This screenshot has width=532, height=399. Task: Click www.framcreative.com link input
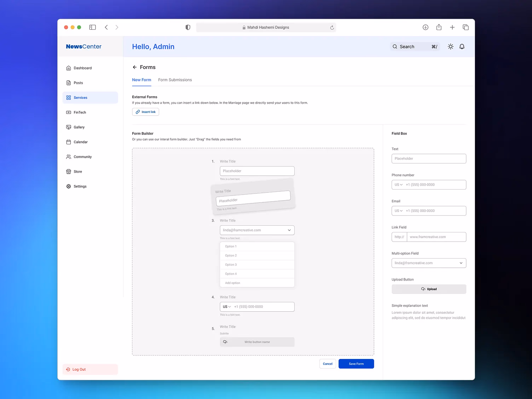(x=436, y=237)
